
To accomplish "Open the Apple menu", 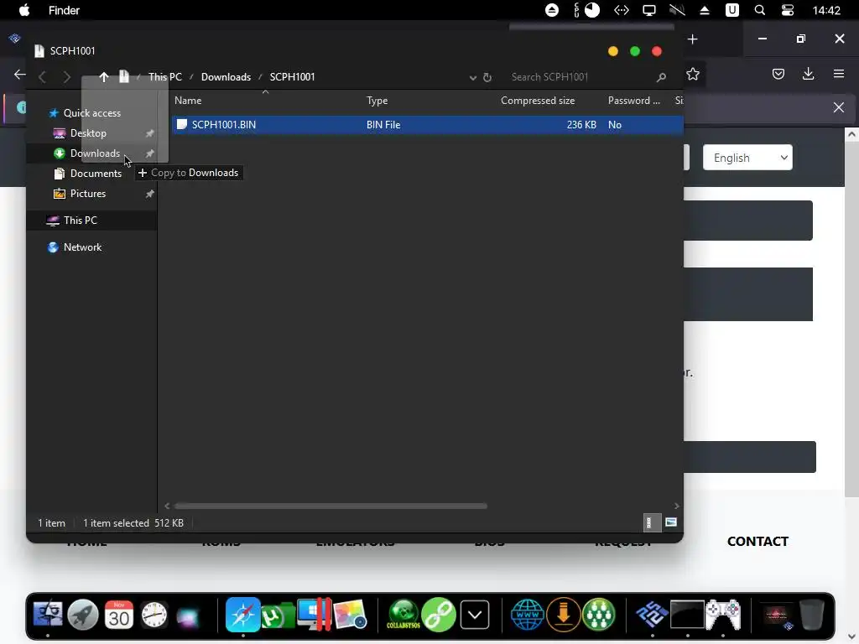I will pyautogui.click(x=24, y=10).
